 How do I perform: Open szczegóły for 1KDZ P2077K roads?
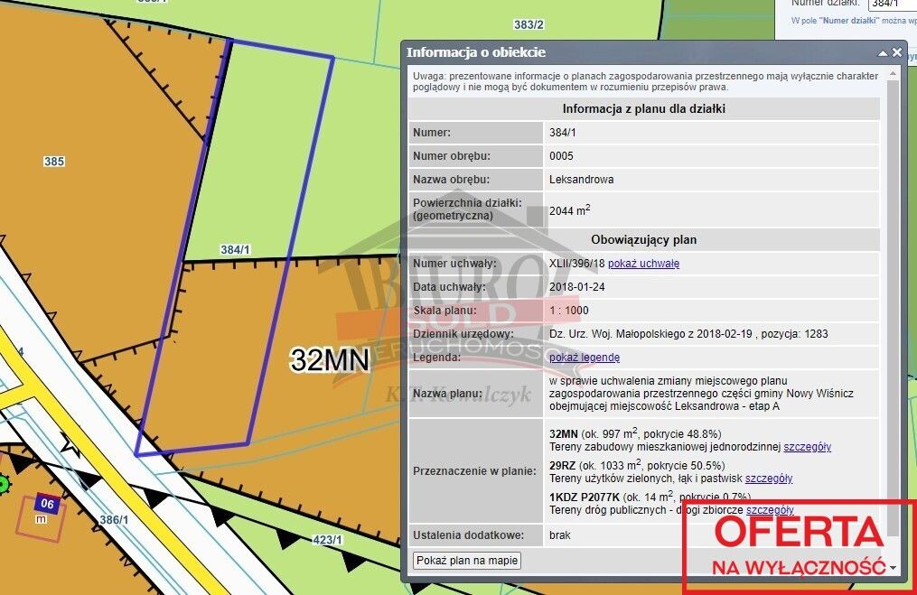click(770, 509)
